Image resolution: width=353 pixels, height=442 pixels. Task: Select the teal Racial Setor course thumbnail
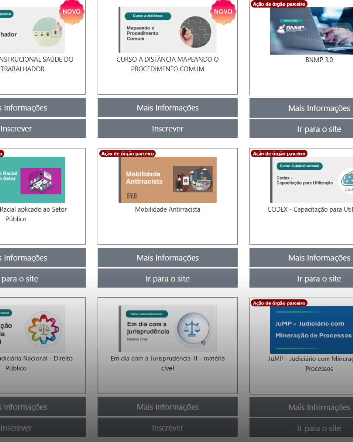pos(33,180)
